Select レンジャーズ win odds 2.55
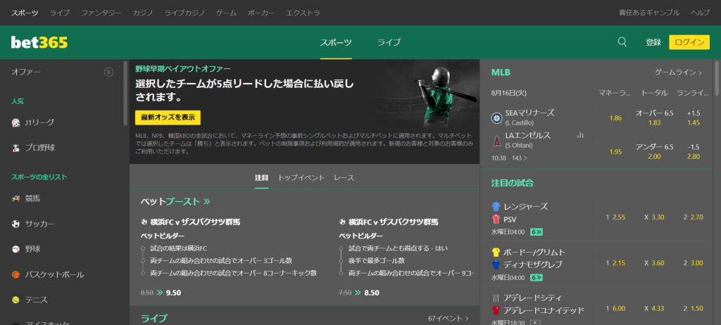Image resolution: width=721 pixels, height=325 pixels. tap(615, 217)
